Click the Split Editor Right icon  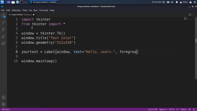(x=190, y=14)
